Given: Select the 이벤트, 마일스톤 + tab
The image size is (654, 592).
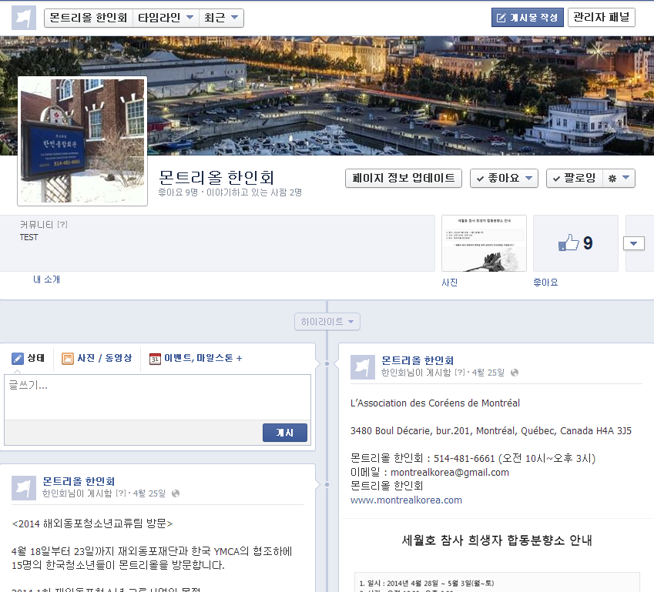Looking at the screenshot, I should click(196, 358).
